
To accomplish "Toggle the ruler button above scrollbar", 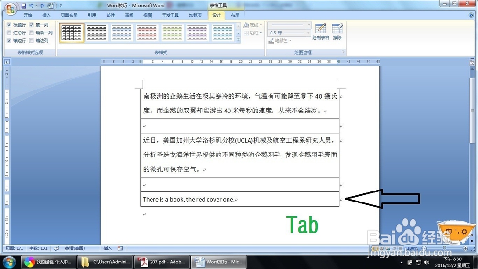I will (472, 62).
